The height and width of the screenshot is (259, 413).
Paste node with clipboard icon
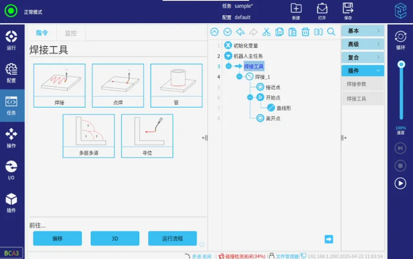(x=292, y=32)
